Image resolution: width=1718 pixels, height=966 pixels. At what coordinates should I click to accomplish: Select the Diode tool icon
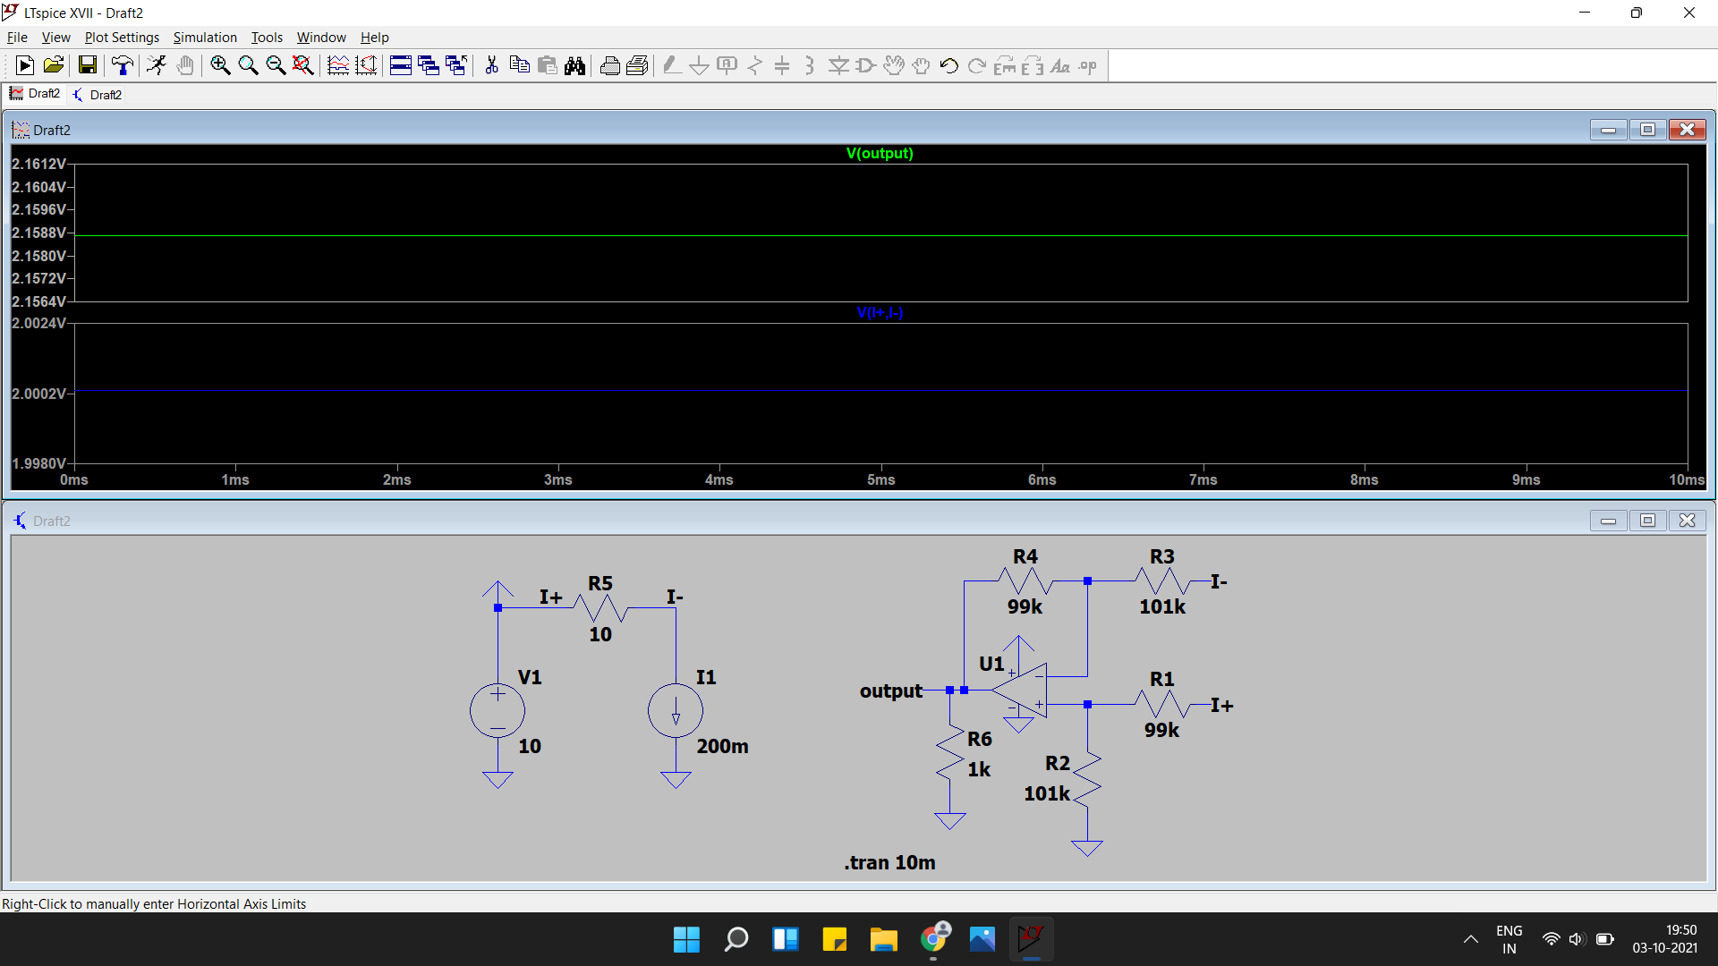click(x=838, y=65)
